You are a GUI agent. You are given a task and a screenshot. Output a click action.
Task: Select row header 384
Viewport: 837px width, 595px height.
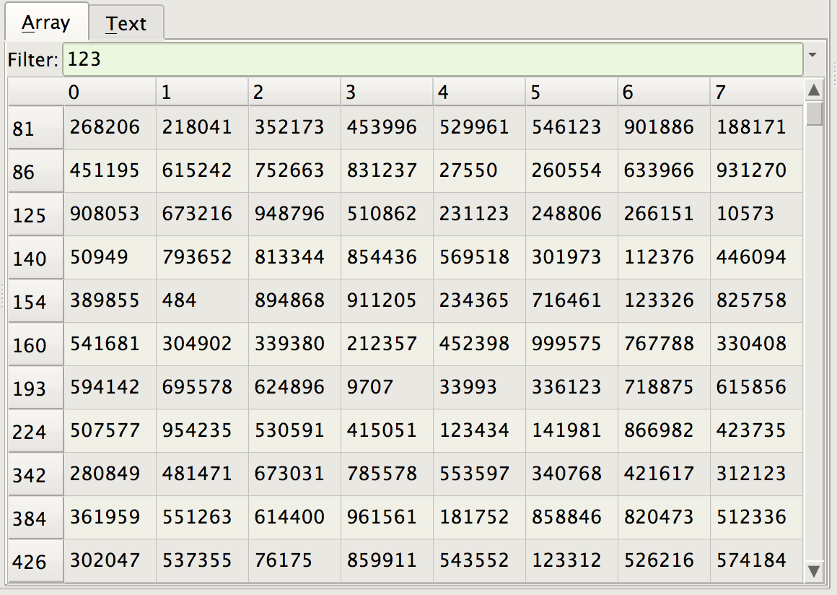tap(36, 517)
